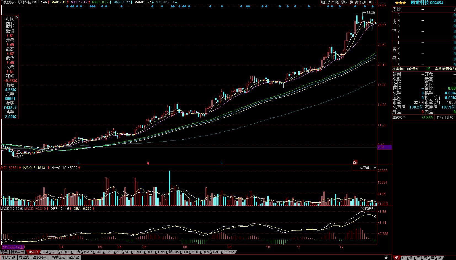Open the 筹 chip distribution tab
The image size is (456, 260).
(x=418, y=258)
